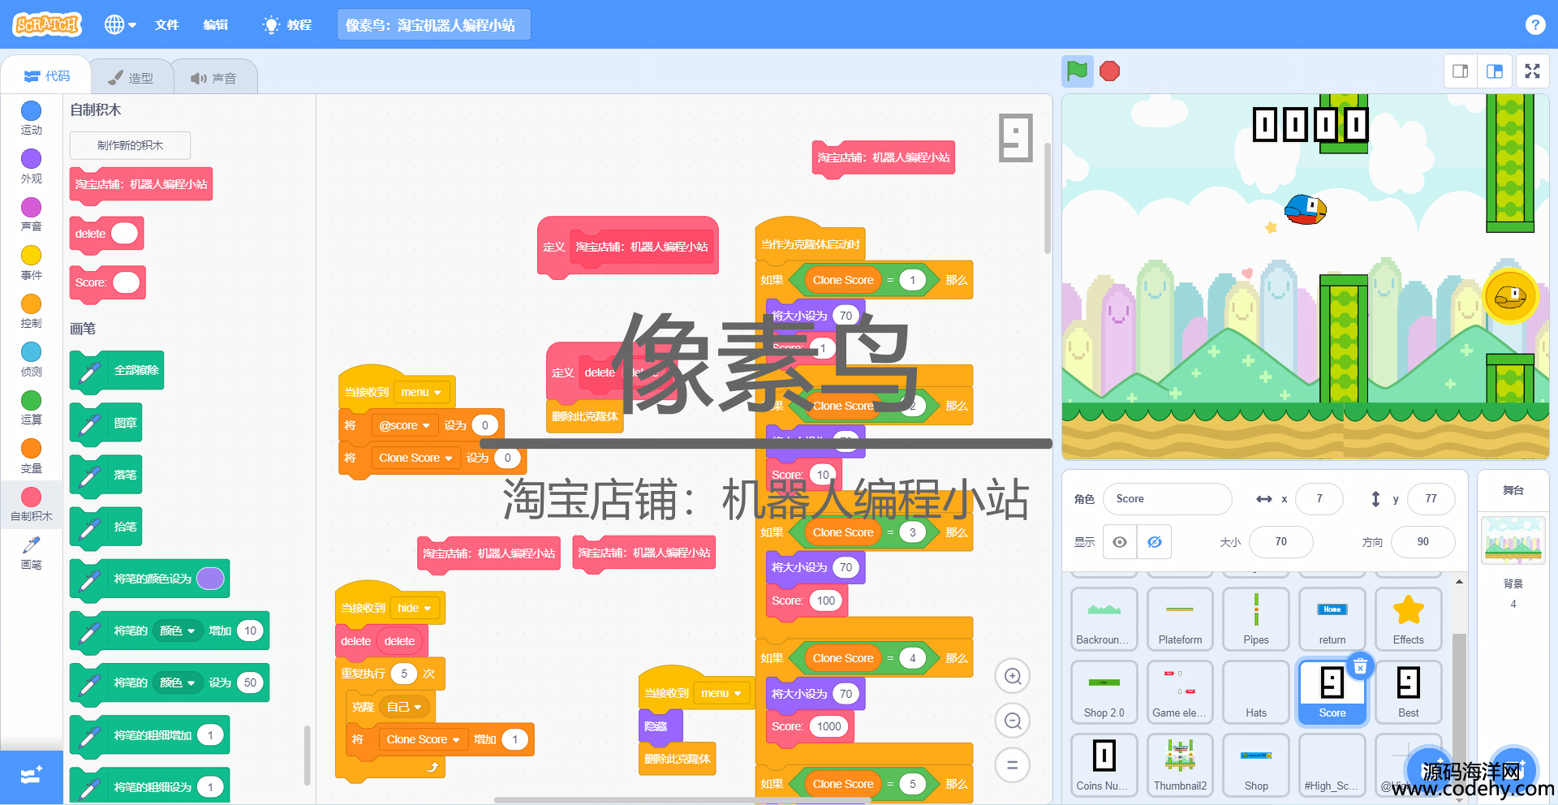The width and height of the screenshot is (1558, 805).
Task: Open the menu dropdown in top 当接收到 block
Action: point(420,392)
